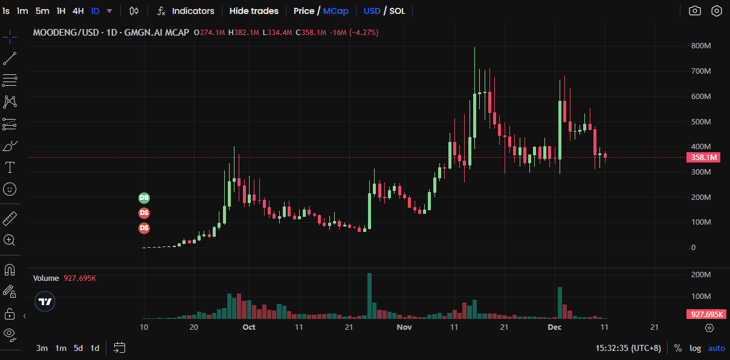Take a chart snapshot with camera icon

(695, 11)
